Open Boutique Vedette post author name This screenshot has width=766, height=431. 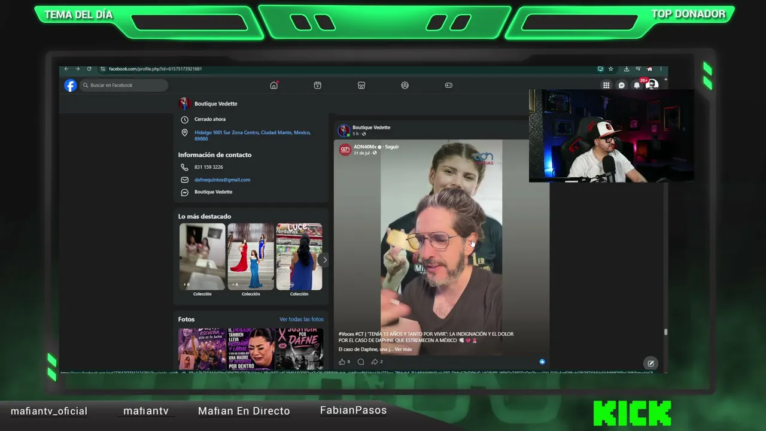click(x=371, y=128)
